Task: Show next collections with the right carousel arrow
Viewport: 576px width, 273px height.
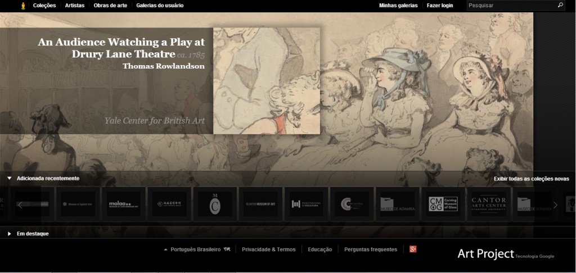Action: point(555,204)
